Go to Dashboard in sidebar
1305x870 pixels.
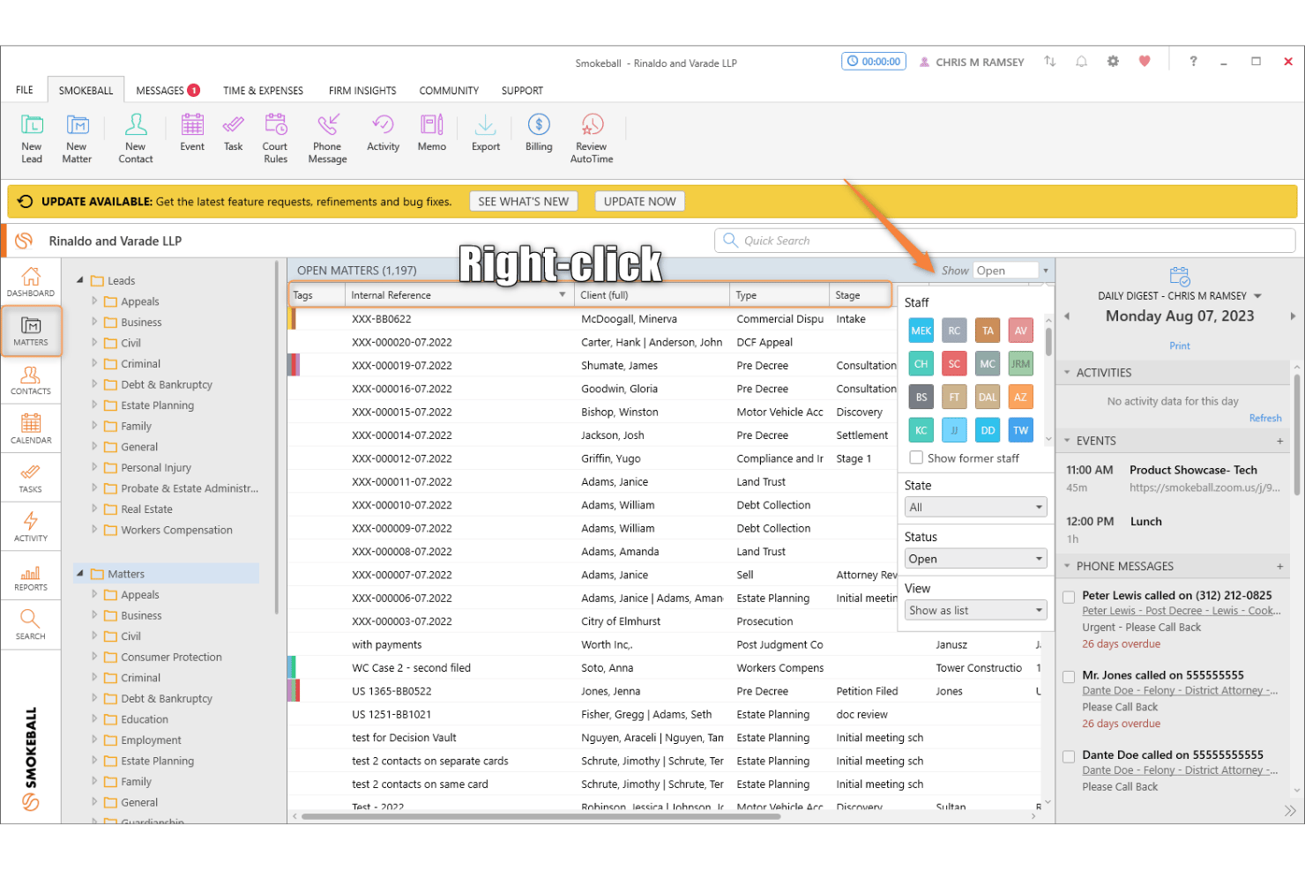point(31,282)
